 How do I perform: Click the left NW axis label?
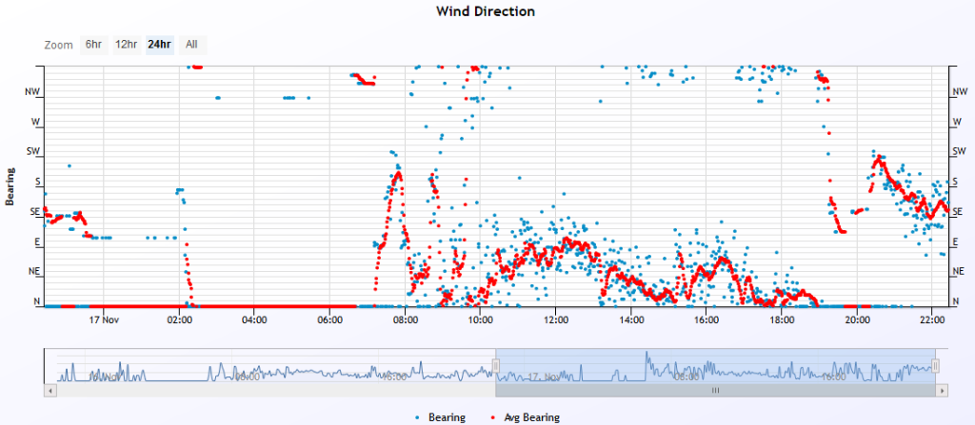tap(32, 91)
